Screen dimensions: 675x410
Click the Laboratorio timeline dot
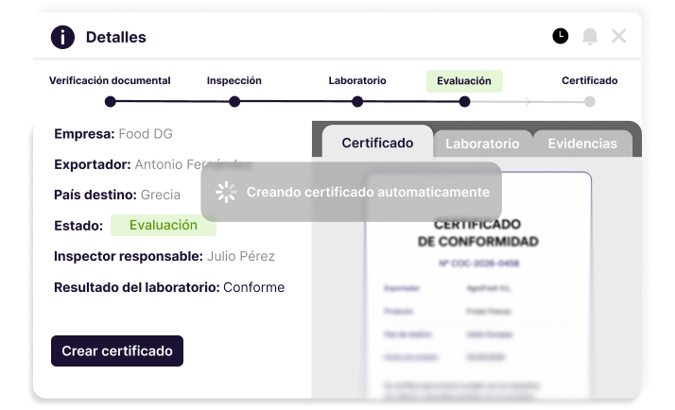point(357,102)
